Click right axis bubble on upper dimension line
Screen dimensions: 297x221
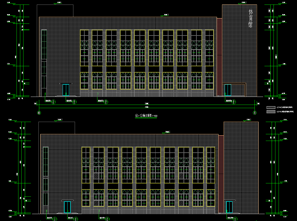point(255,113)
